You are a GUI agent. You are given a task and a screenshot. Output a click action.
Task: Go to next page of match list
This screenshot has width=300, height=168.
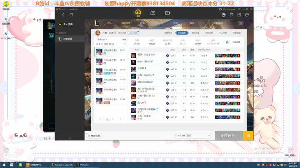click(x=120, y=119)
